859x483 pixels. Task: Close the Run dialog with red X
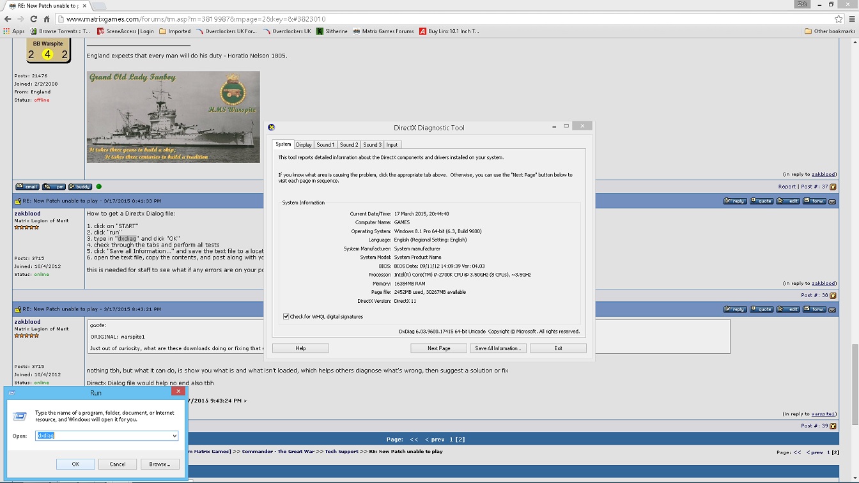coord(178,392)
